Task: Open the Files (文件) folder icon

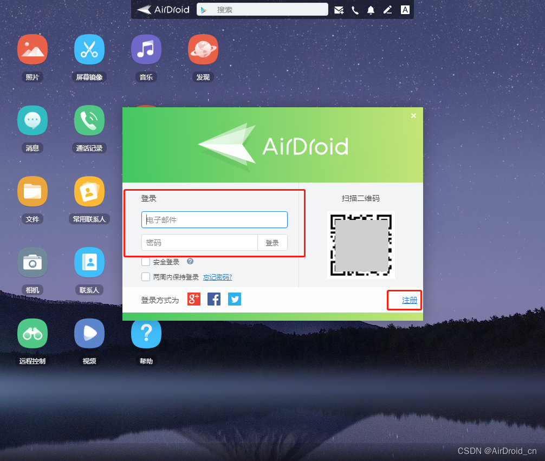Action: click(33, 191)
